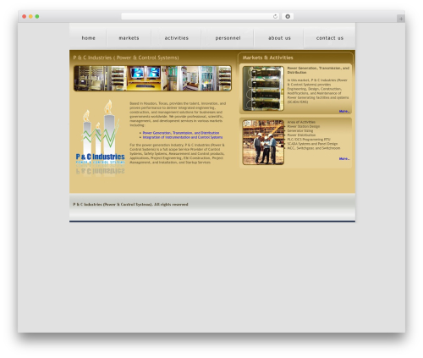423x358 pixels.
Task: Click the red close window button
Action: (x=25, y=16)
